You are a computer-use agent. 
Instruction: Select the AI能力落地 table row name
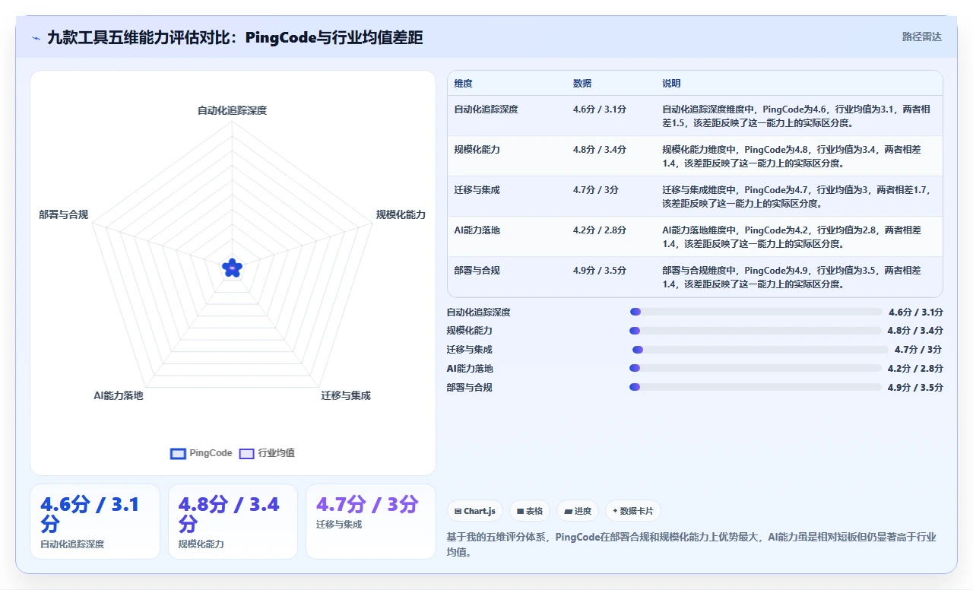477,230
